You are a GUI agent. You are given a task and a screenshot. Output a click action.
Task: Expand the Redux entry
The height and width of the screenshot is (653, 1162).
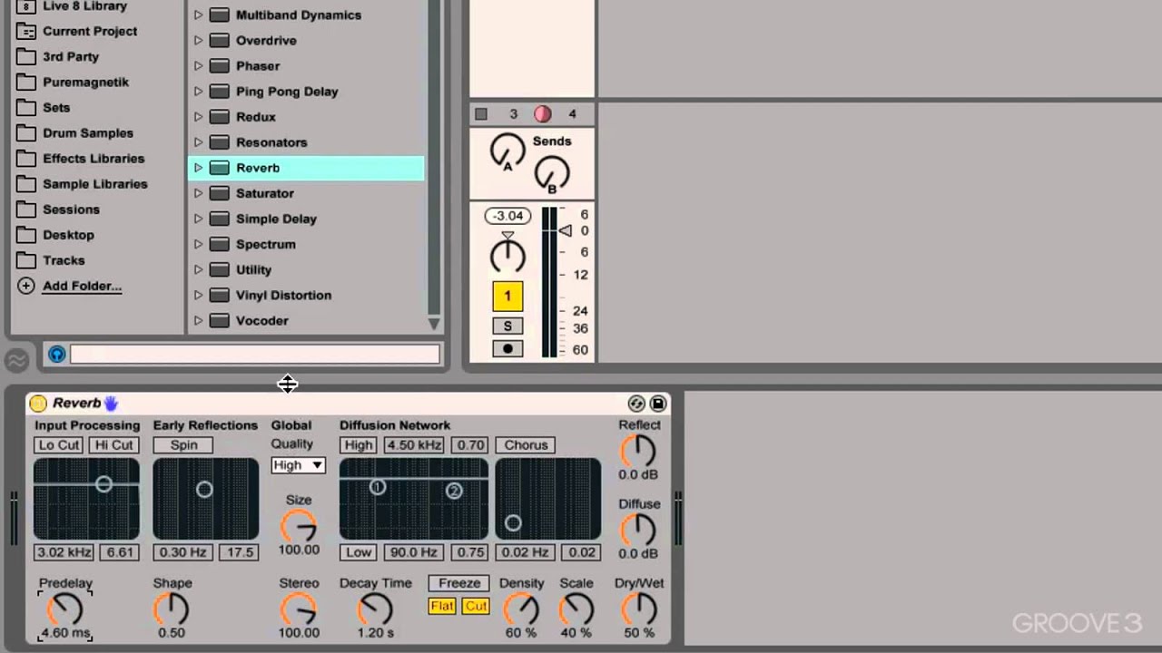198,117
